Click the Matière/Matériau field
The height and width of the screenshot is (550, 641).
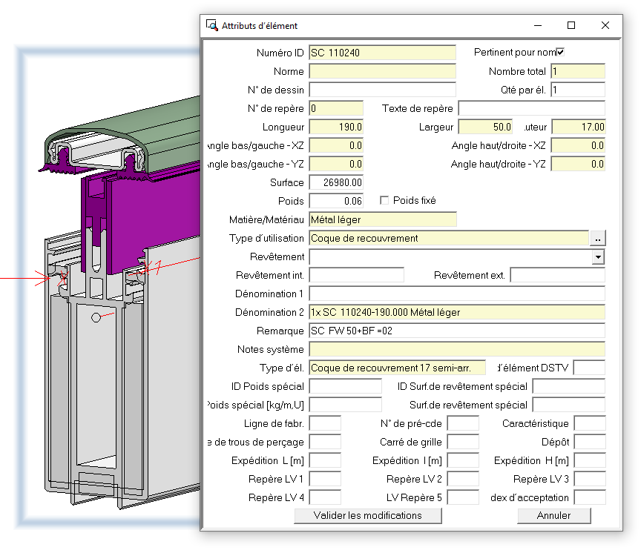point(382,219)
